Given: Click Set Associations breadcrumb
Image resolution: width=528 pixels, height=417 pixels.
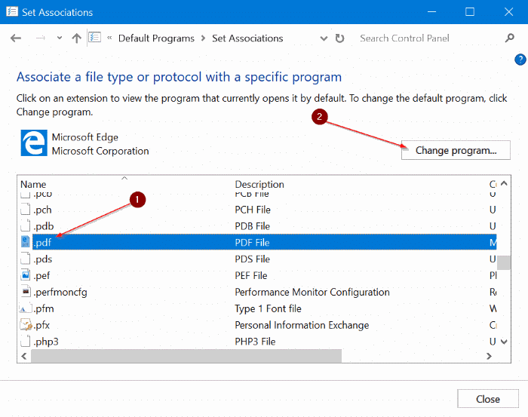Looking at the screenshot, I should (247, 38).
